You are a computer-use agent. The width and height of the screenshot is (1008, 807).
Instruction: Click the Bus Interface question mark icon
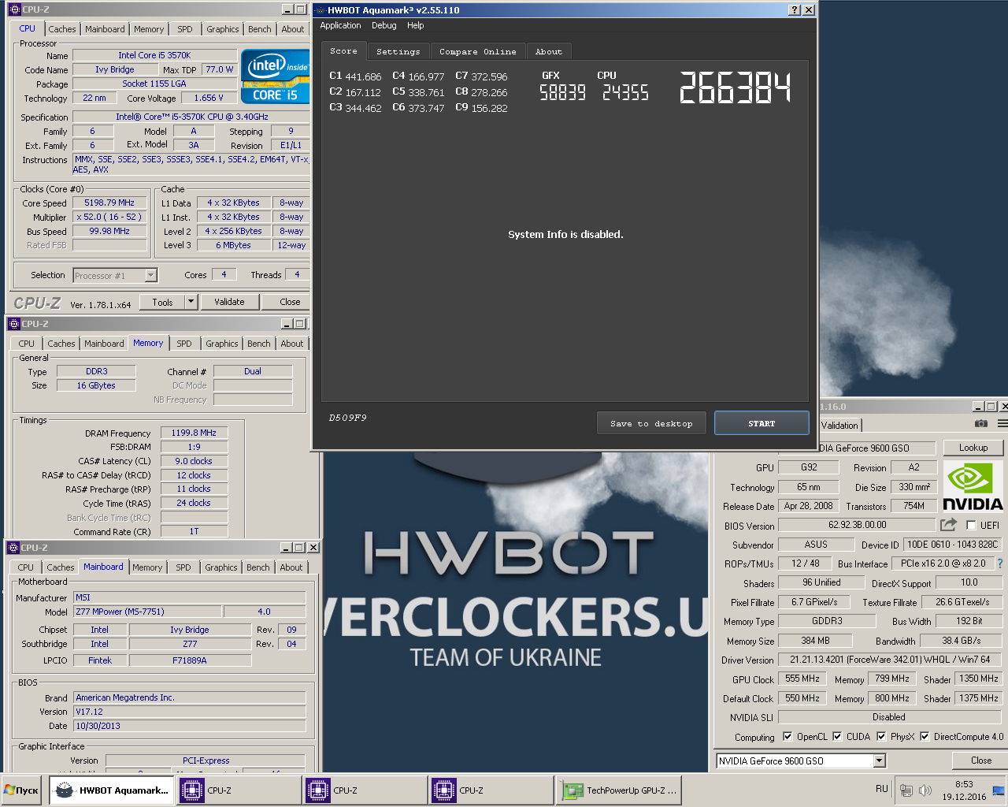tap(1000, 563)
